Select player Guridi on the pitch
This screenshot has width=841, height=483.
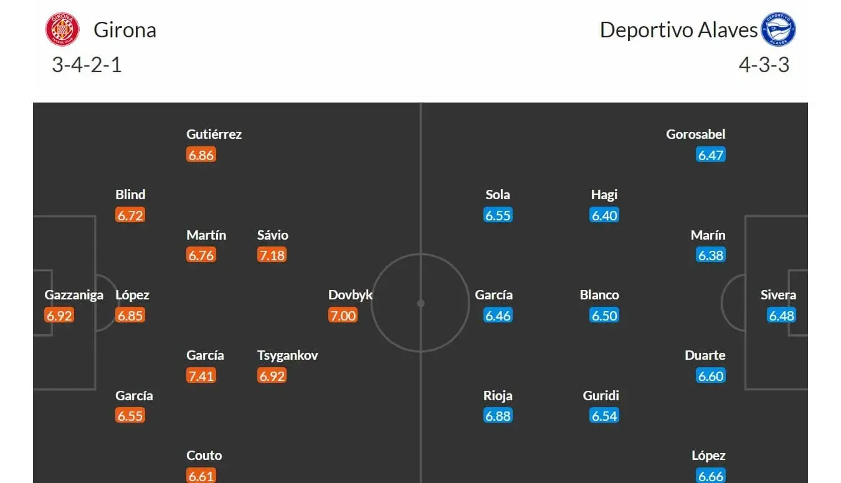(x=601, y=396)
